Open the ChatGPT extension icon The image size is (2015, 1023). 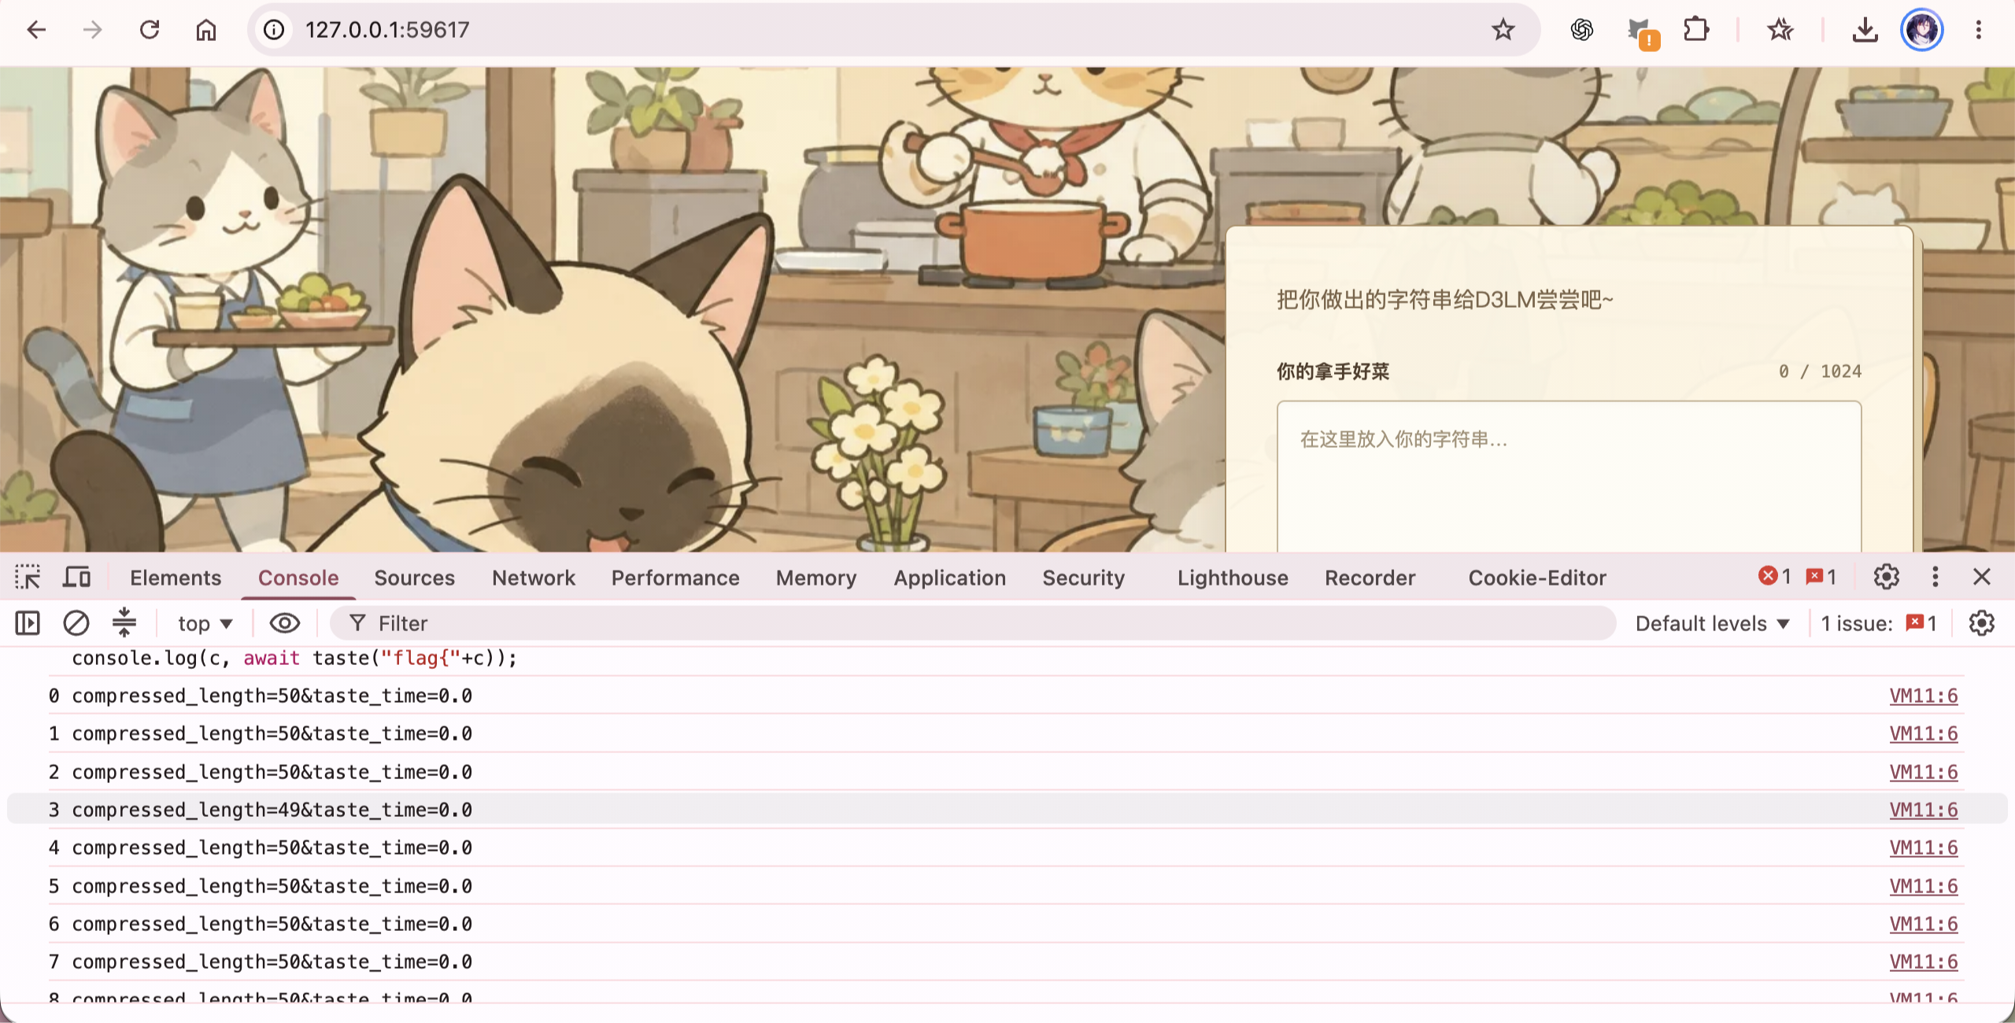point(1581,30)
